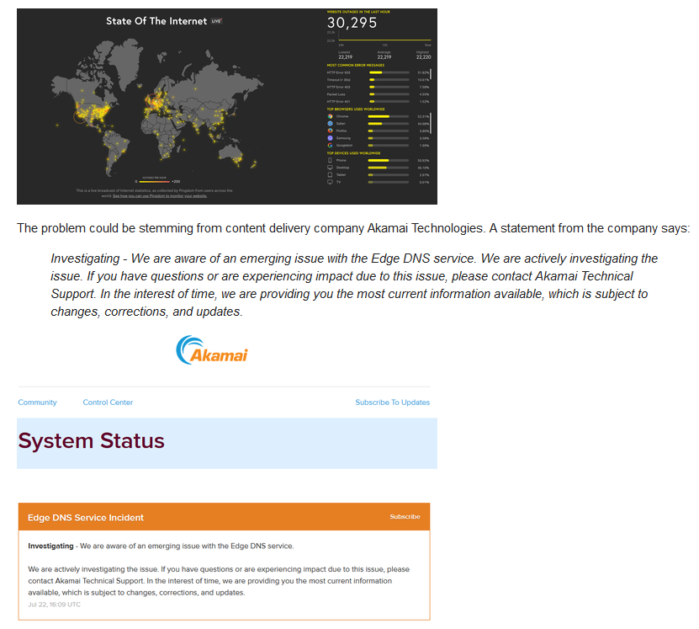The image size is (699, 629).
Task: Click the Desktop device icon
Action: click(x=330, y=168)
